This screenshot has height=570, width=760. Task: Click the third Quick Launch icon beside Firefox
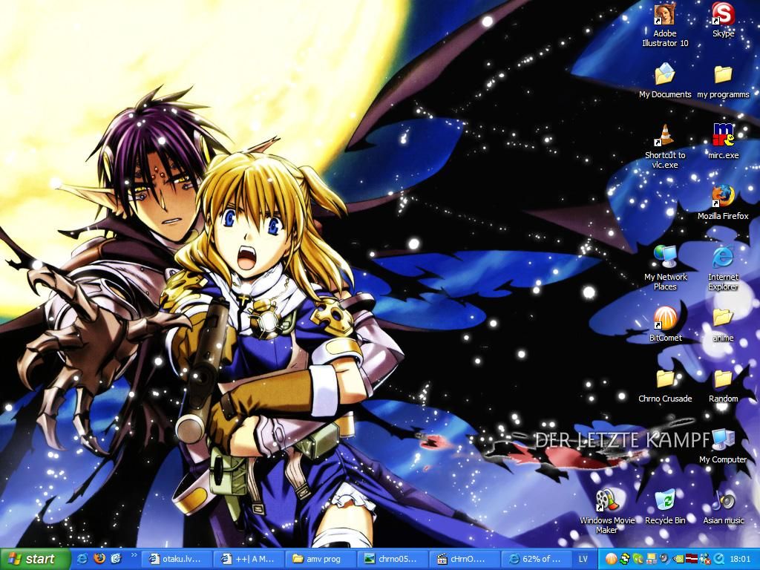117,559
